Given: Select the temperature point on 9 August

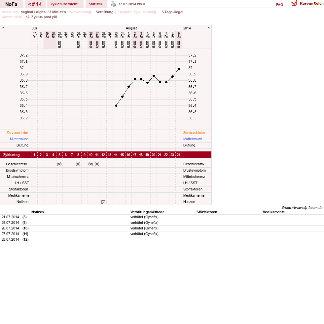Looking at the screenshot, I should (x=179, y=69).
